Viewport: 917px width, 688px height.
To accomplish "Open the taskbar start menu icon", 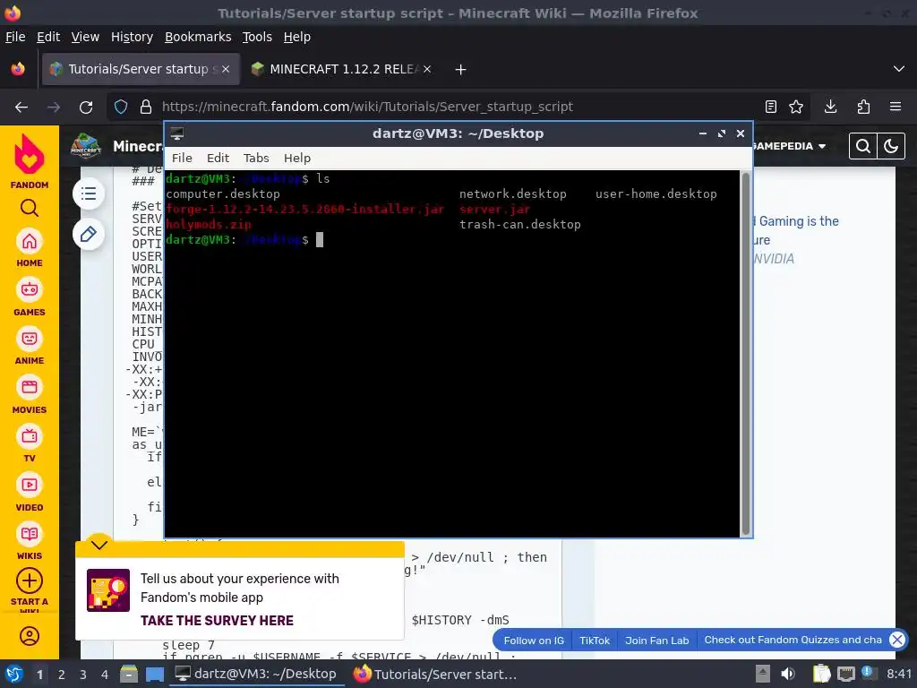I will 14,674.
